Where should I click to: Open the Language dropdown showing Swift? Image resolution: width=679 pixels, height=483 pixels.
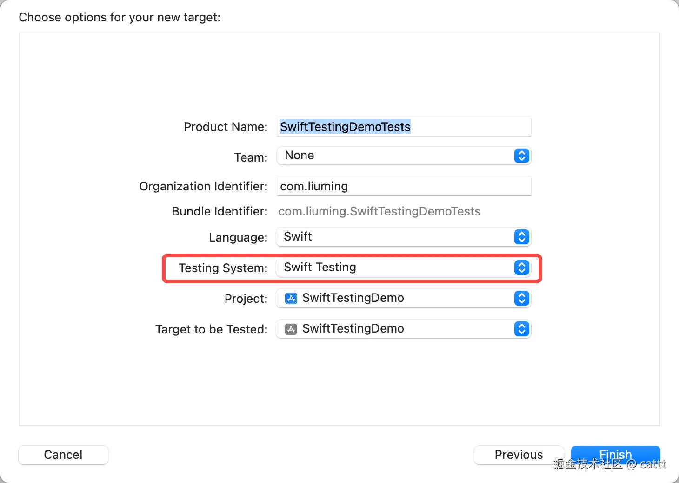tap(395, 237)
